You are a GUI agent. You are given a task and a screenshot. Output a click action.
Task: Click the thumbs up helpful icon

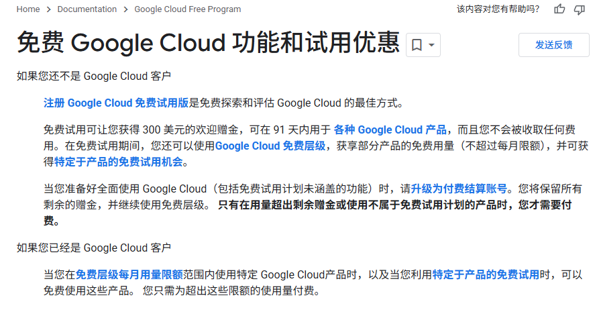[x=559, y=9]
